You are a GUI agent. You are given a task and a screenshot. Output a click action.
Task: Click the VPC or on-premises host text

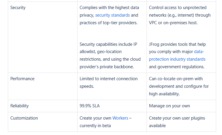[x=173, y=23]
